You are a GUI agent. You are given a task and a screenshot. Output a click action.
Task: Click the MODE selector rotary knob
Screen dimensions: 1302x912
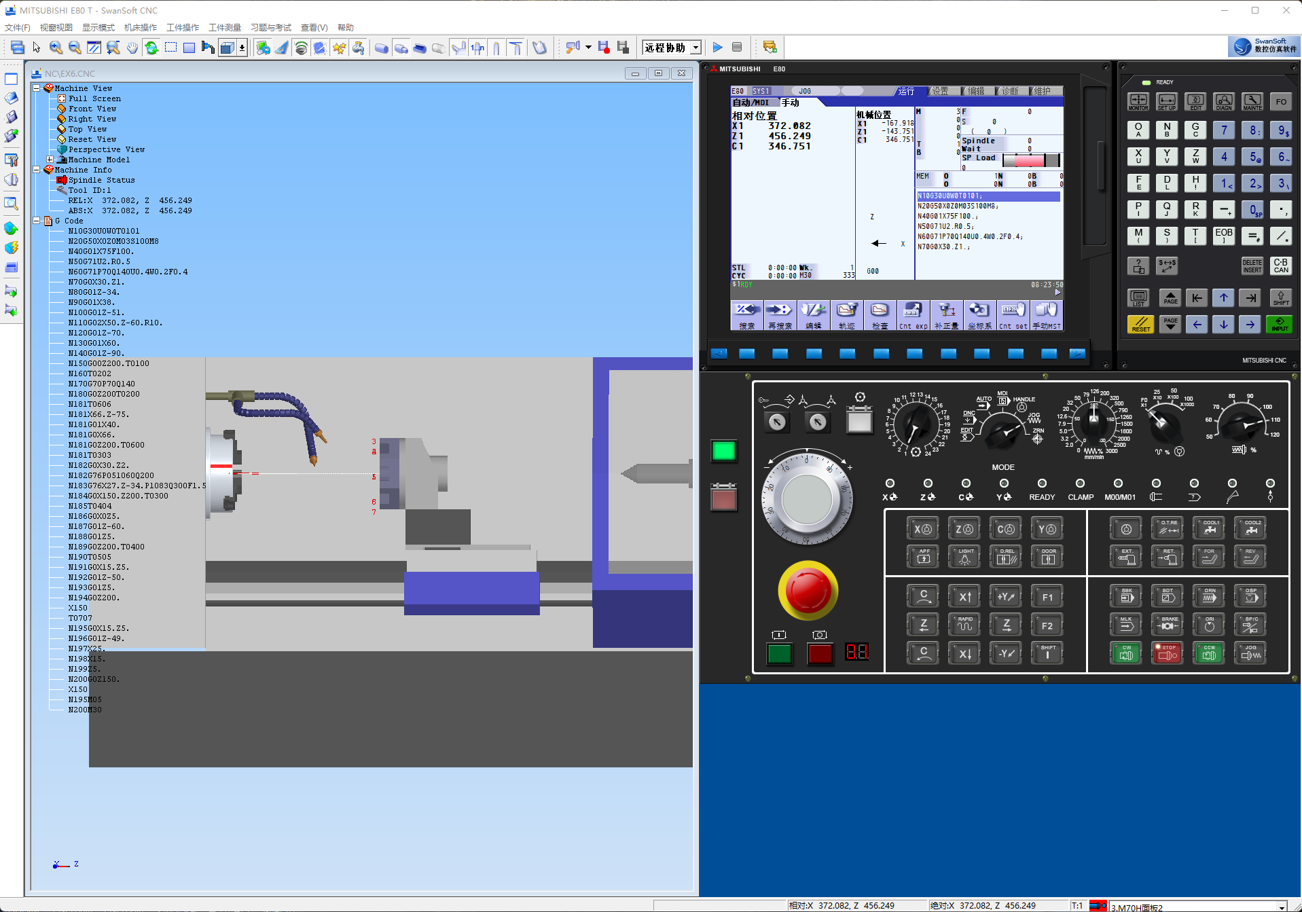click(1002, 433)
